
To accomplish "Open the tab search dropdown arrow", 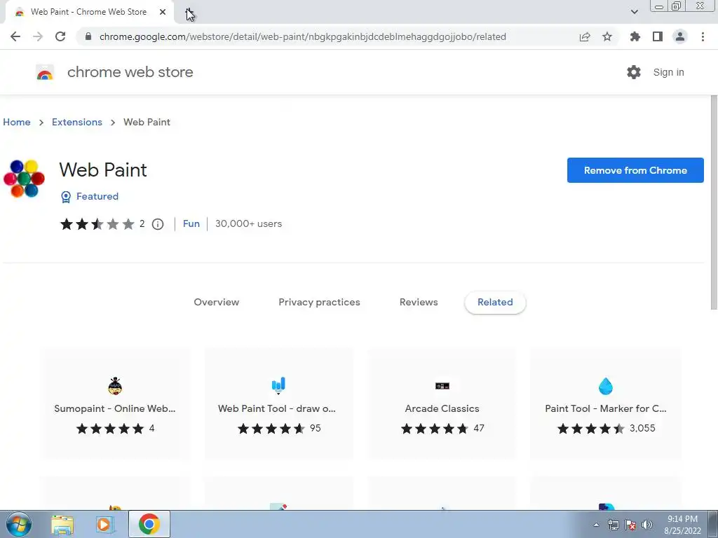I will coord(634,12).
